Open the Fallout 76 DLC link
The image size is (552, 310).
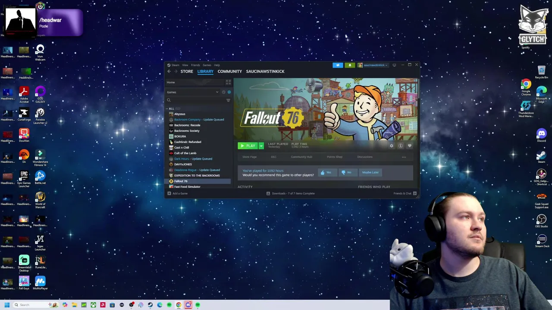(x=274, y=157)
